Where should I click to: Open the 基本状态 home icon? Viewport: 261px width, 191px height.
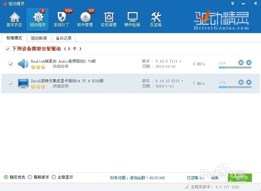point(14,17)
